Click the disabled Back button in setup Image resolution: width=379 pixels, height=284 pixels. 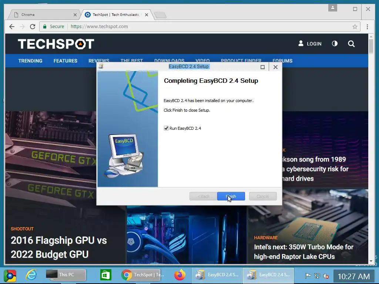pos(203,196)
